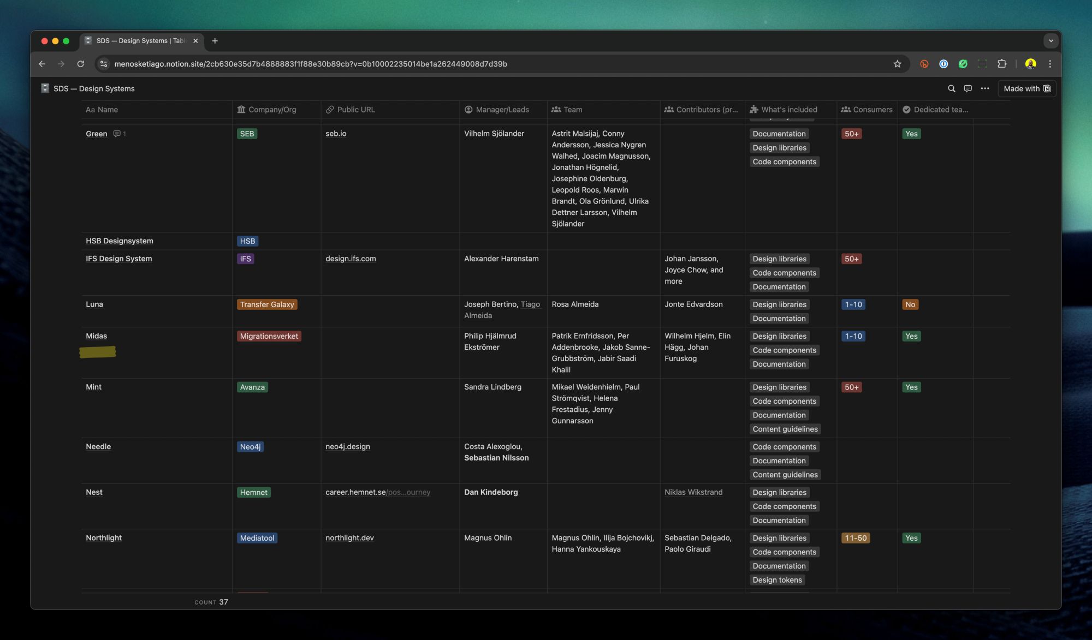Click the 11-50 consumers tag for Northlight
Image resolution: width=1092 pixels, height=640 pixels.
[856, 538]
